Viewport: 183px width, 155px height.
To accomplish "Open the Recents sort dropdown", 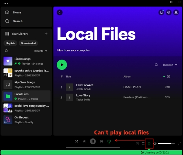I will pos(40,51).
